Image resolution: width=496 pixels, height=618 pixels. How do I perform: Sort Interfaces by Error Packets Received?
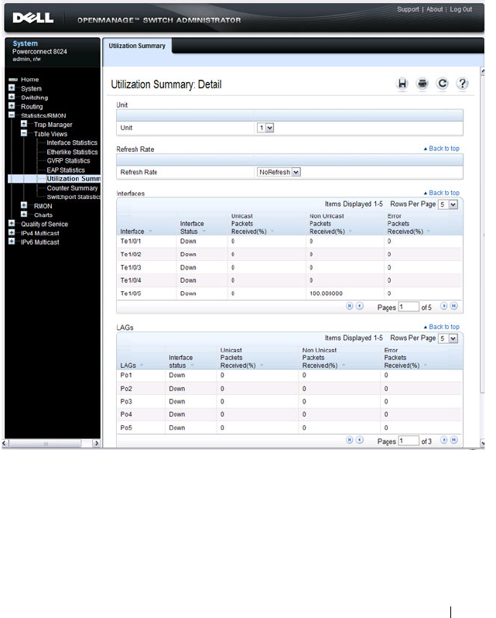[x=405, y=224]
